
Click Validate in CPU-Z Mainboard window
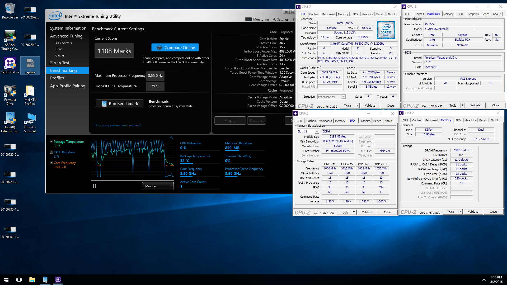pyautogui.click(x=475, y=105)
